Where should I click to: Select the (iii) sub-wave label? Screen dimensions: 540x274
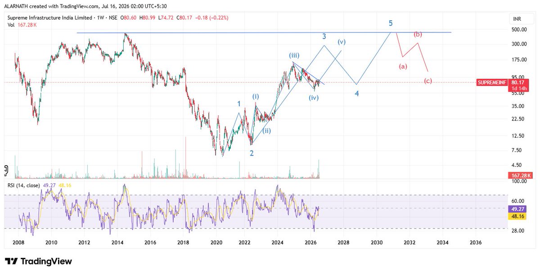click(x=294, y=55)
